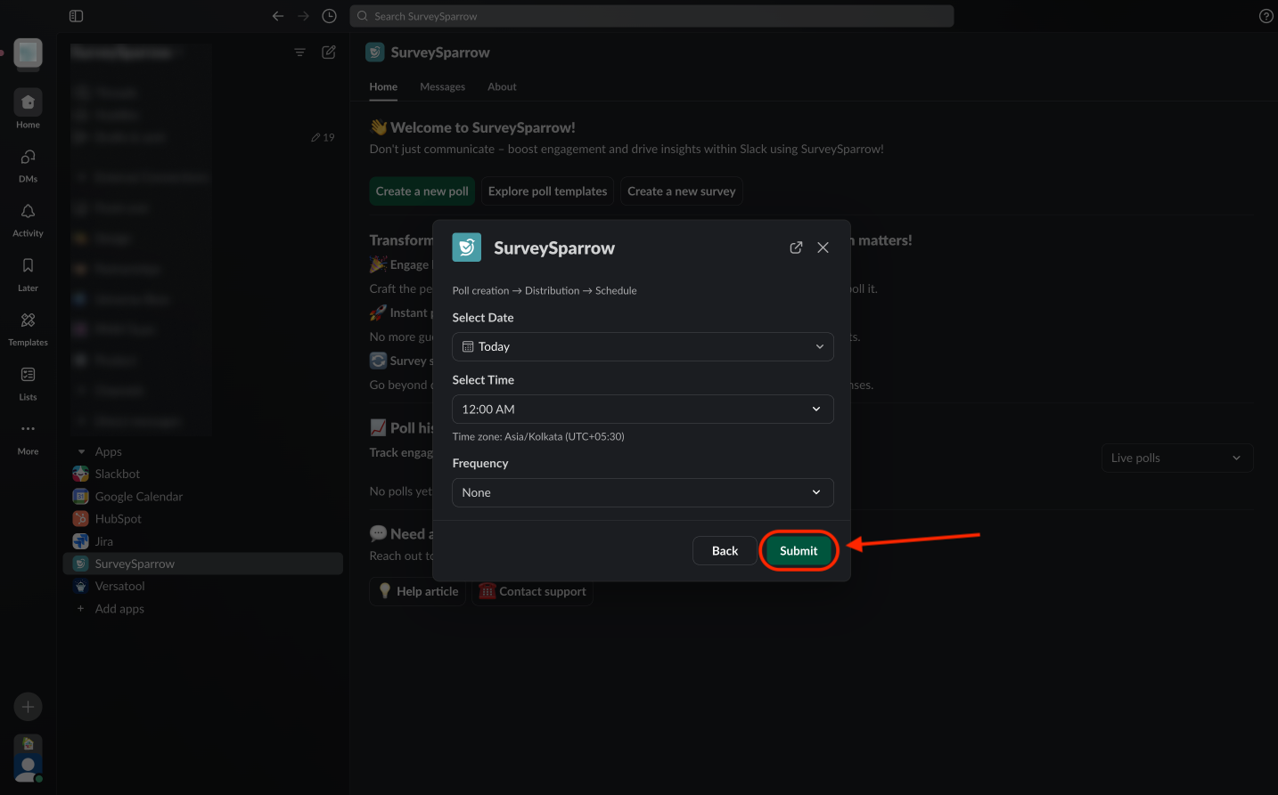Open the Activity bell icon
This screenshot has width=1278, height=795.
(28, 213)
